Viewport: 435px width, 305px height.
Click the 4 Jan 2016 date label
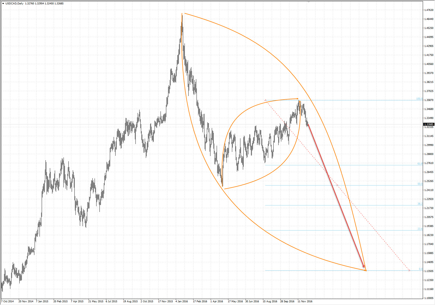[182, 301]
